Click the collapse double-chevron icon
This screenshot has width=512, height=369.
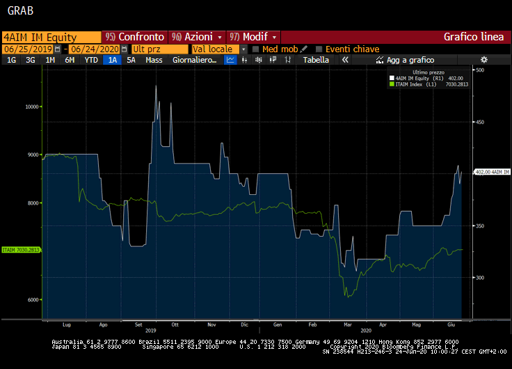pos(345,60)
